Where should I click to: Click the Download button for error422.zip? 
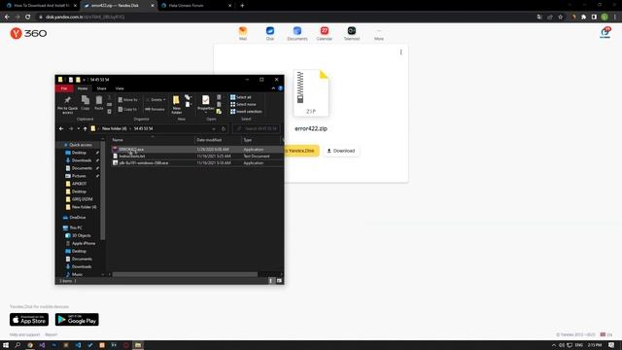(x=341, y=151)
